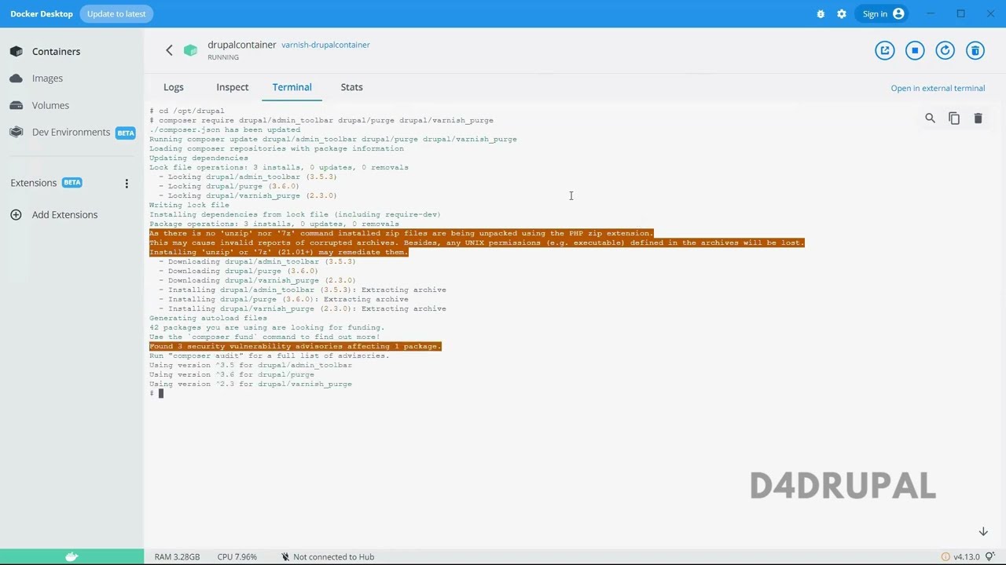The height and width of the screenshot is (565, 1006).
Task: Click the RUNNING status label
Action: 223,57
